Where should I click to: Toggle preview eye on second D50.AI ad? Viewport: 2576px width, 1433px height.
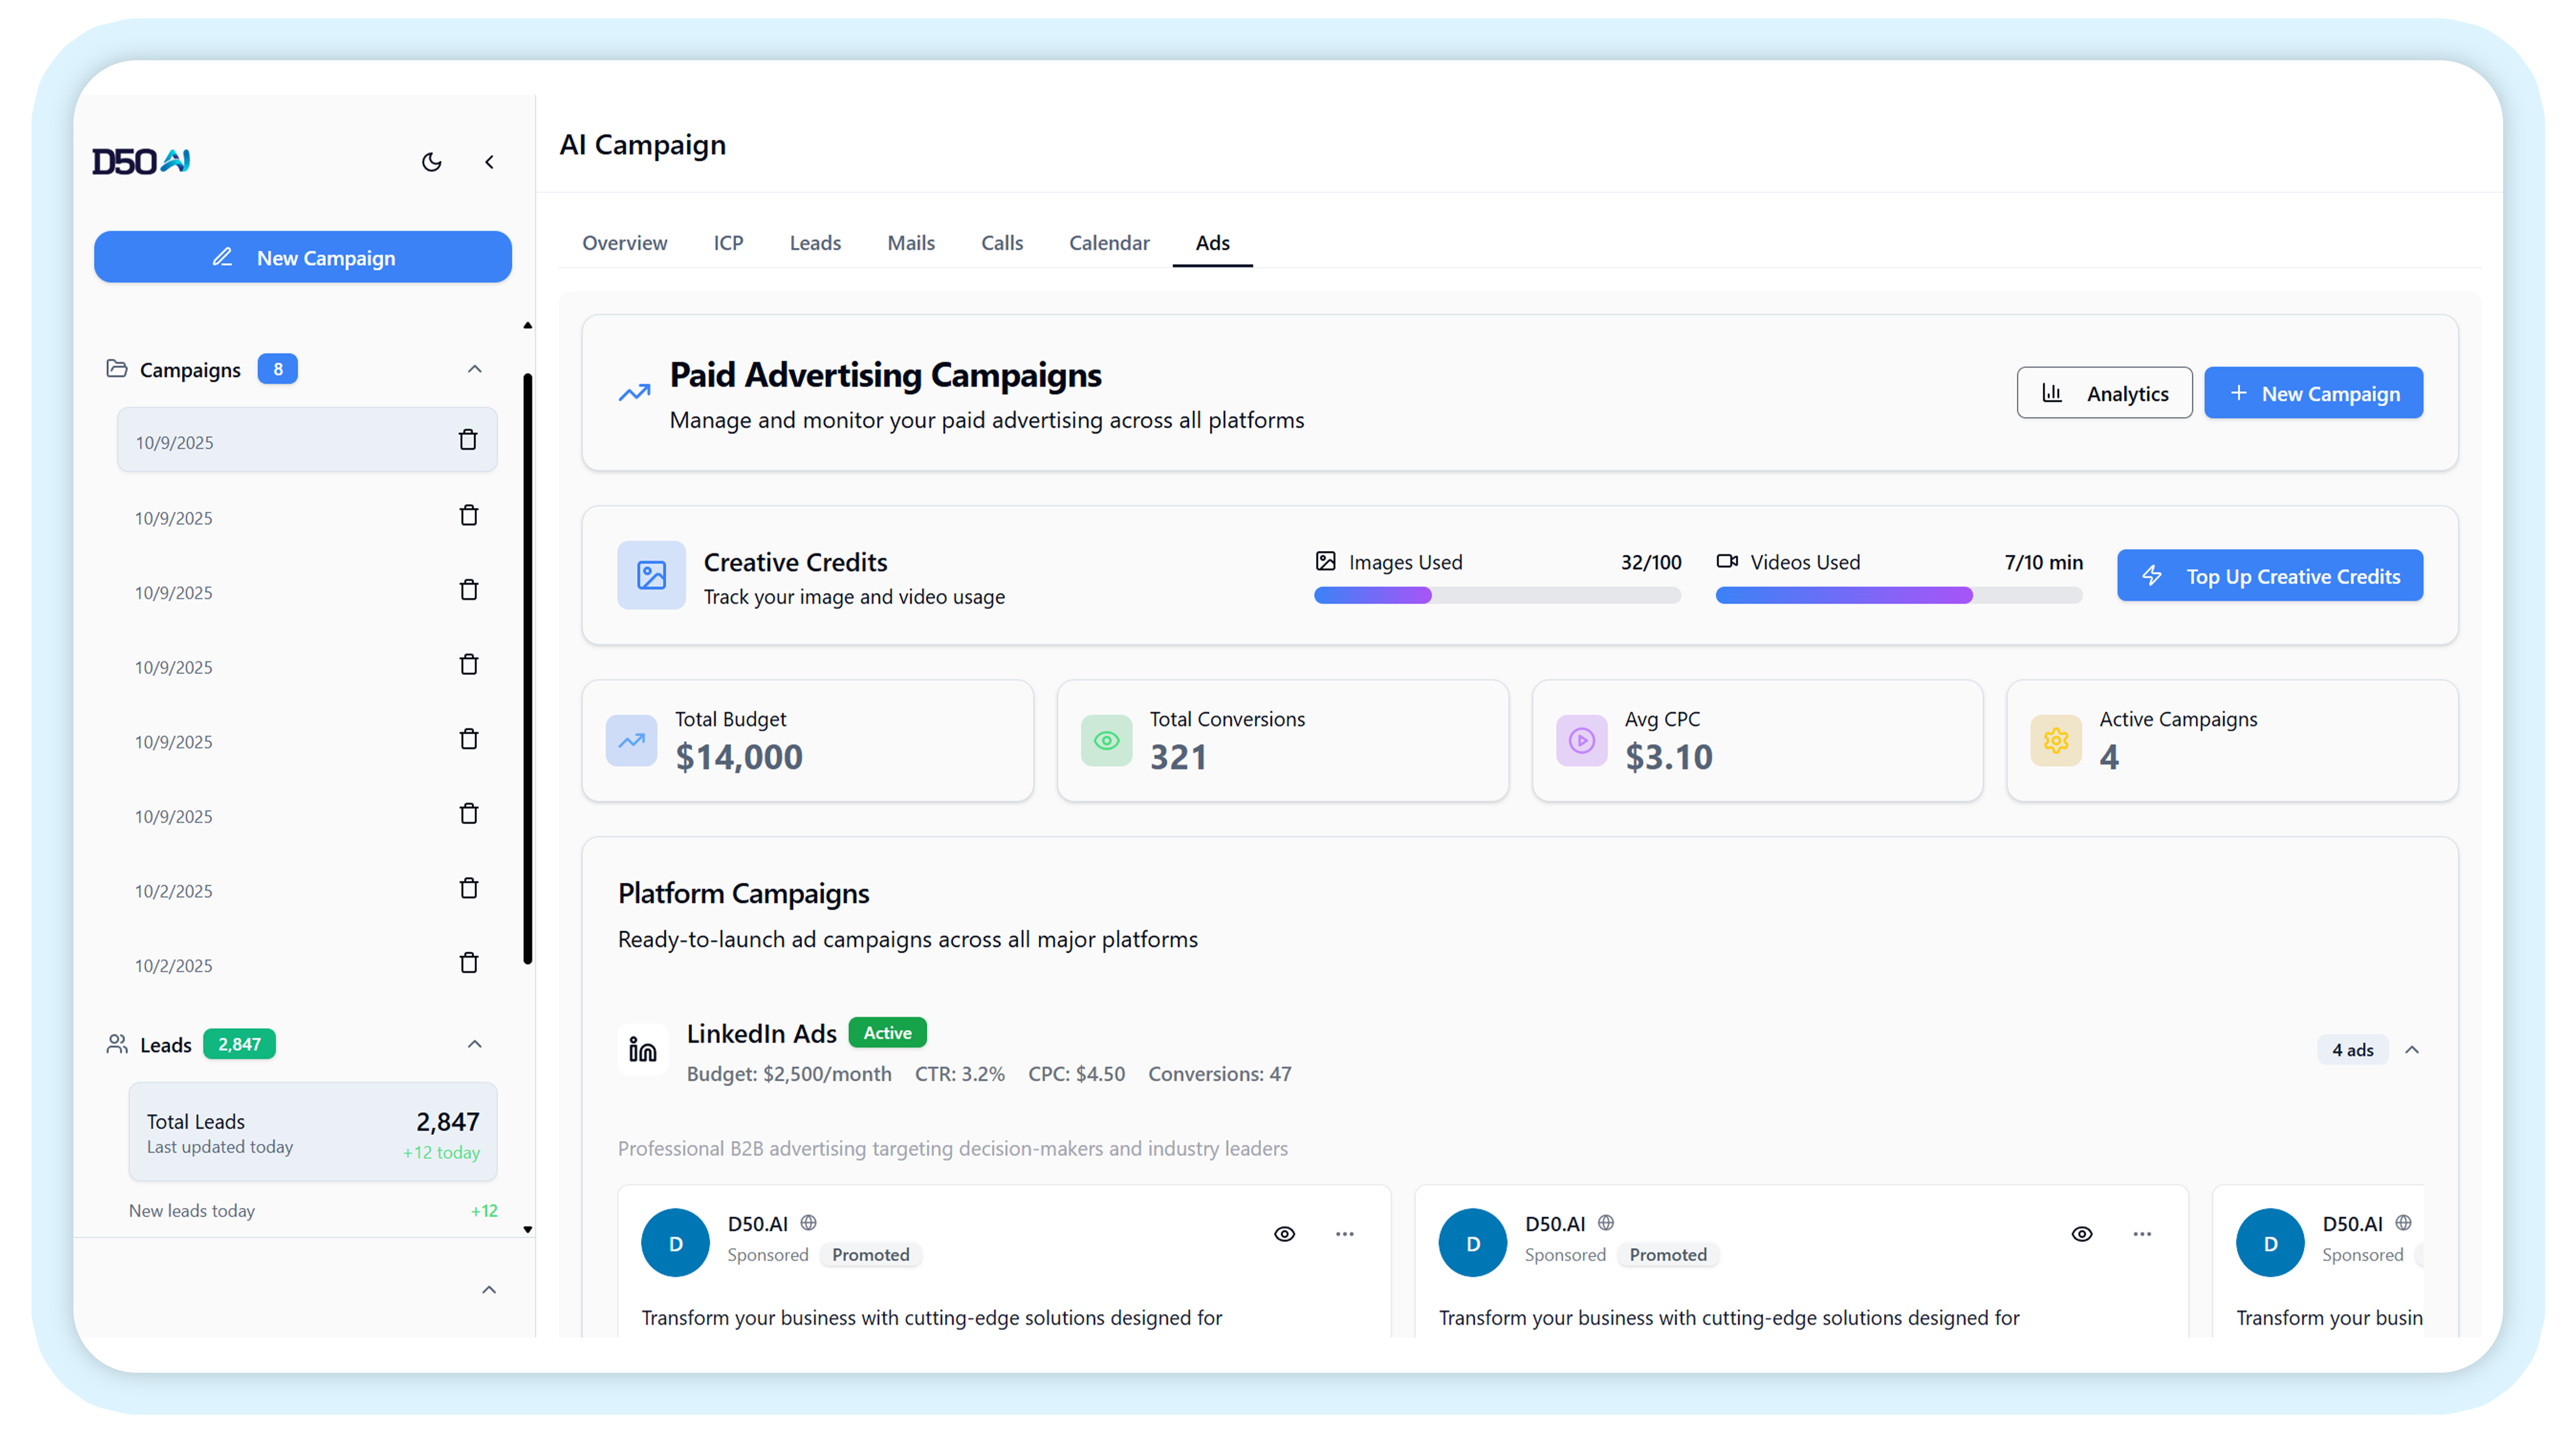click(2081, 1234)
